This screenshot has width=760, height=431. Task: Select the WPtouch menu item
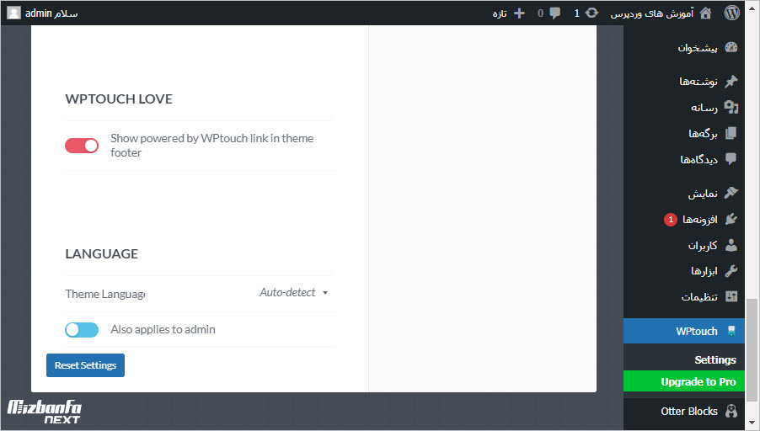point(684,331)
